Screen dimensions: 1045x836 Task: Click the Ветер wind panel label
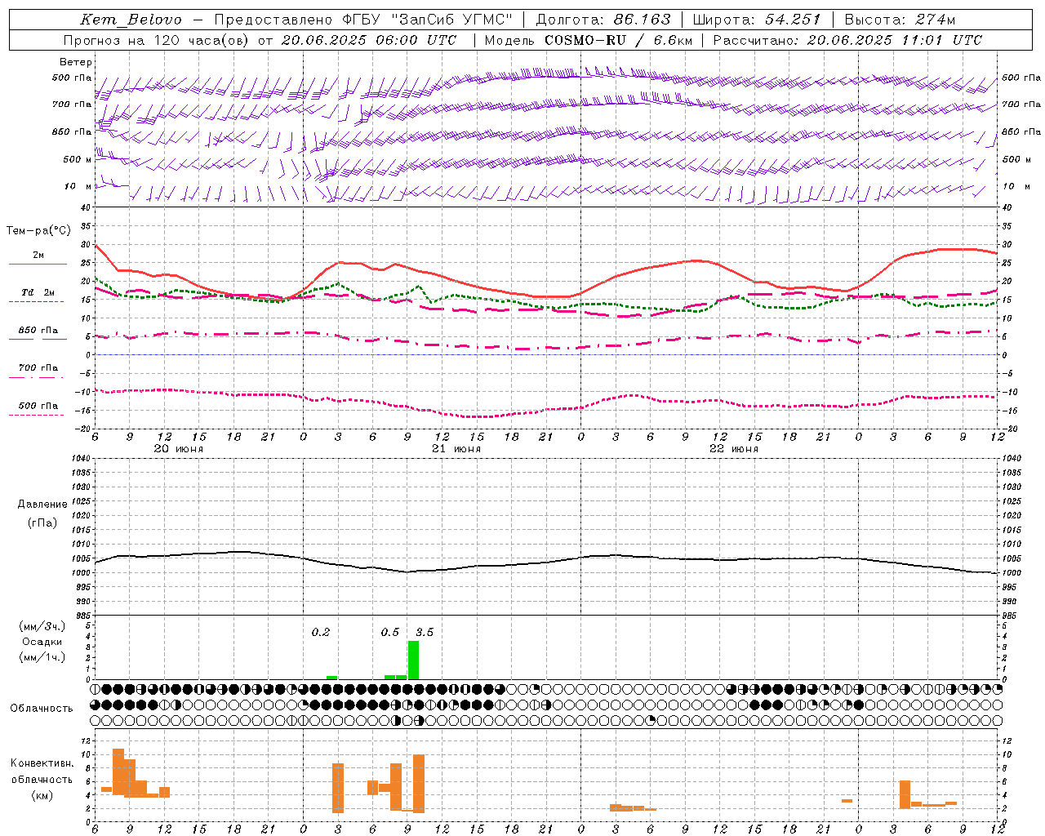[76, 62]
